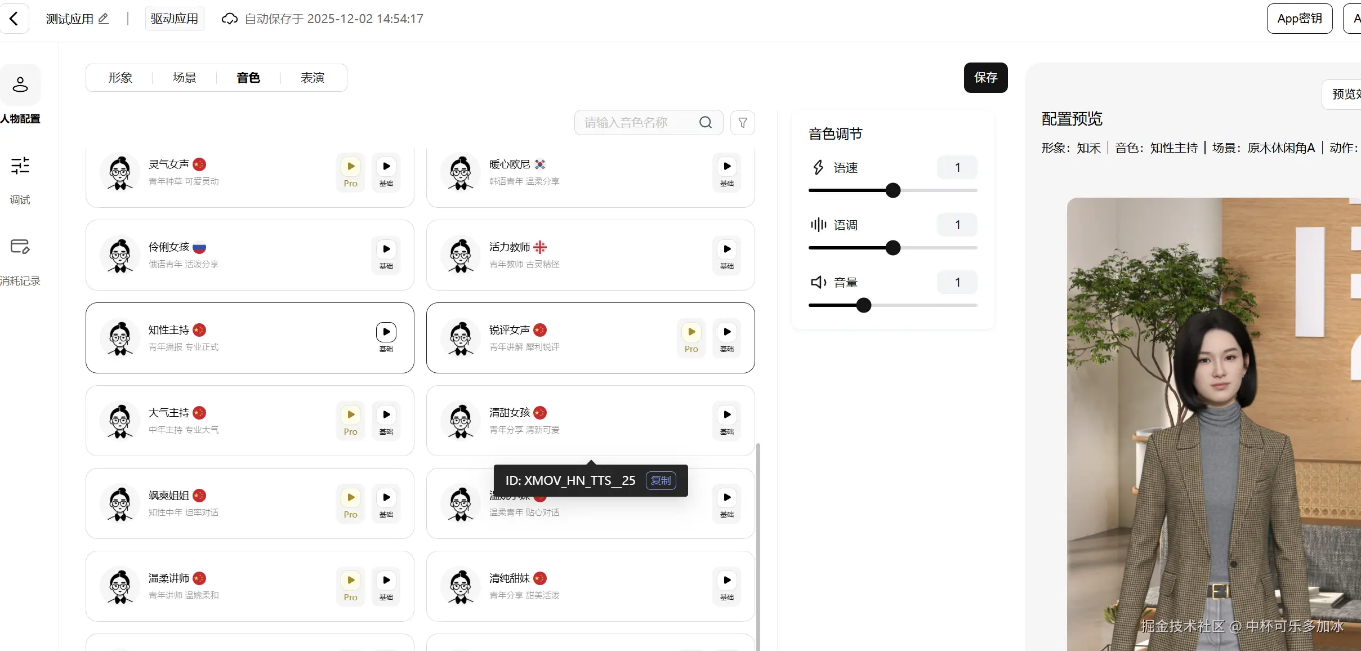Click the App密钥 button
This screenshot has height=651, width=1361.
[x=1299, y=19]
